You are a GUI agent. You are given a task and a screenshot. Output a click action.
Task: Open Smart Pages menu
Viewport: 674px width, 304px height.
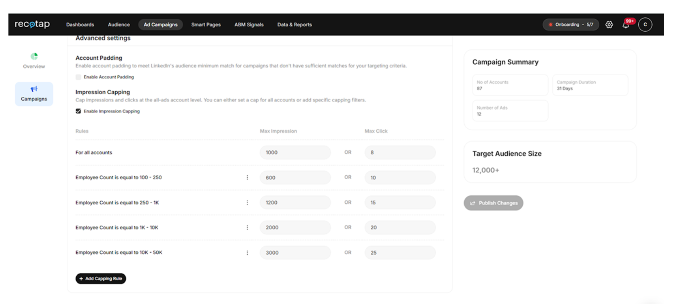click(206, 24)
